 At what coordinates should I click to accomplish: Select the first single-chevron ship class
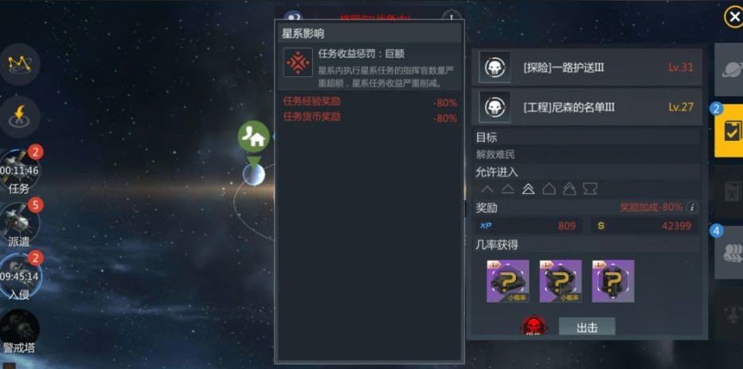pos(487,189)
